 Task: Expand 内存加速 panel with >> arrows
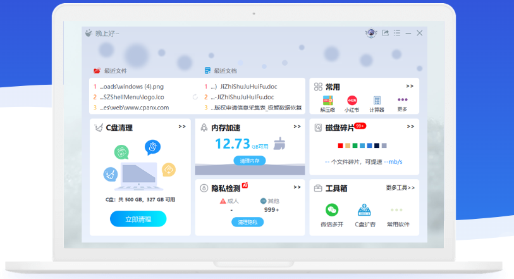297,127
